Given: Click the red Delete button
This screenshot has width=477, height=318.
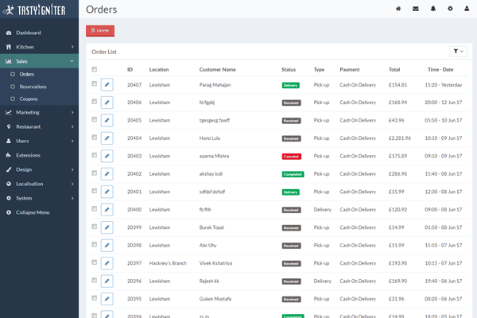Looking at the screenshot, I should pyautogui.click(x=100, y=30).
